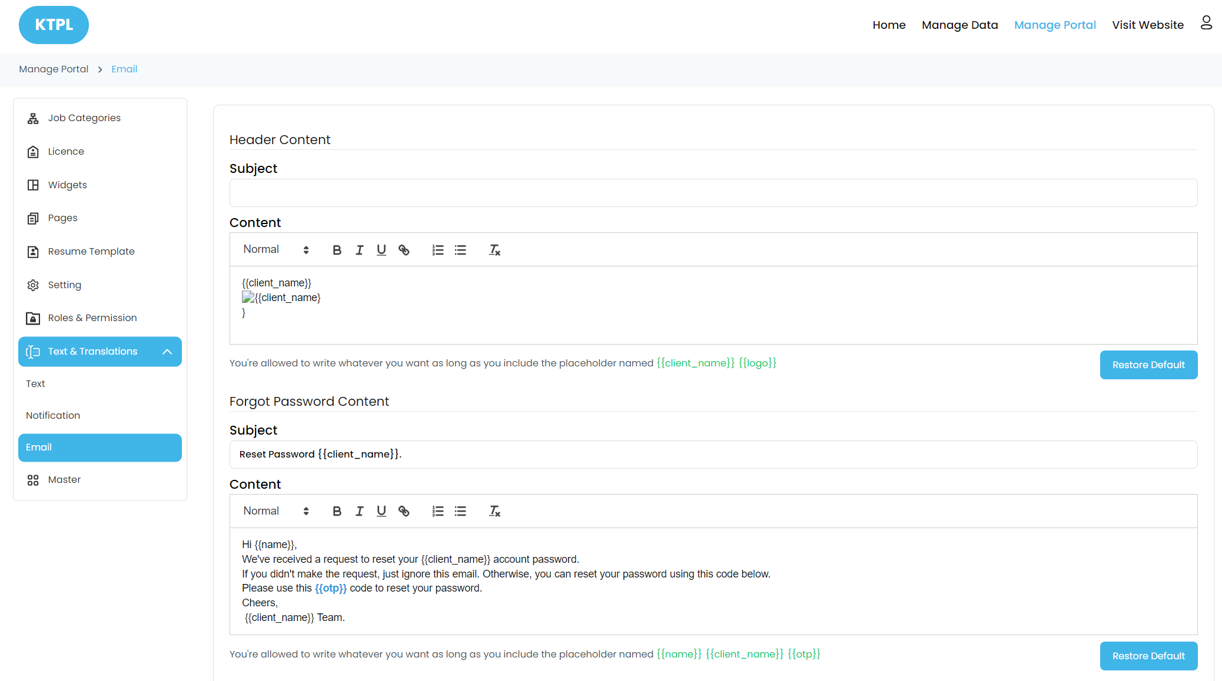Restore Default for Header Content
This screenshot has width=1222, height=681.
click(1148, 365)
